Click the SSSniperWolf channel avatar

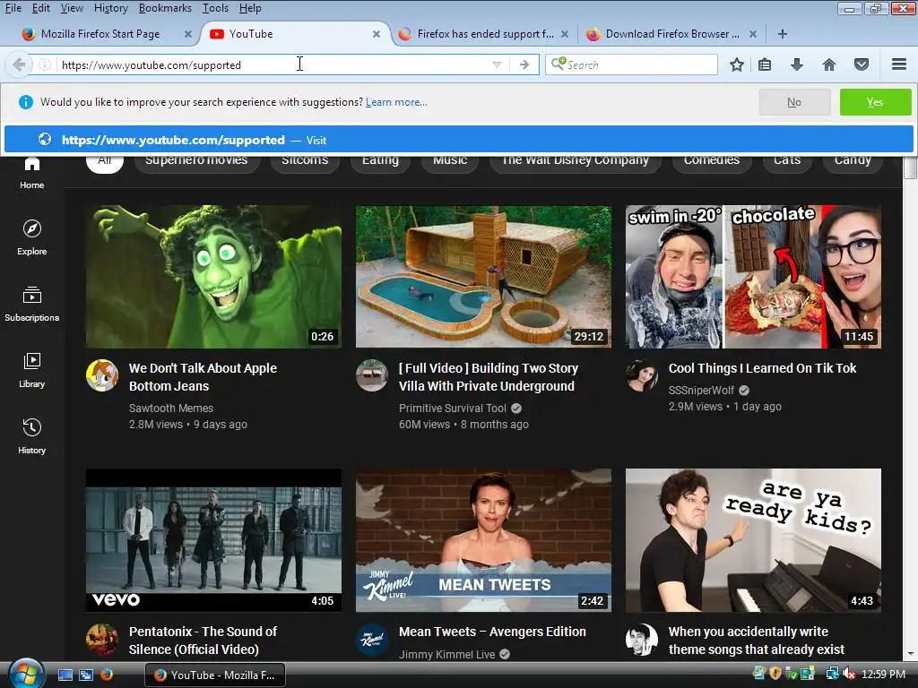coord(642,375)
